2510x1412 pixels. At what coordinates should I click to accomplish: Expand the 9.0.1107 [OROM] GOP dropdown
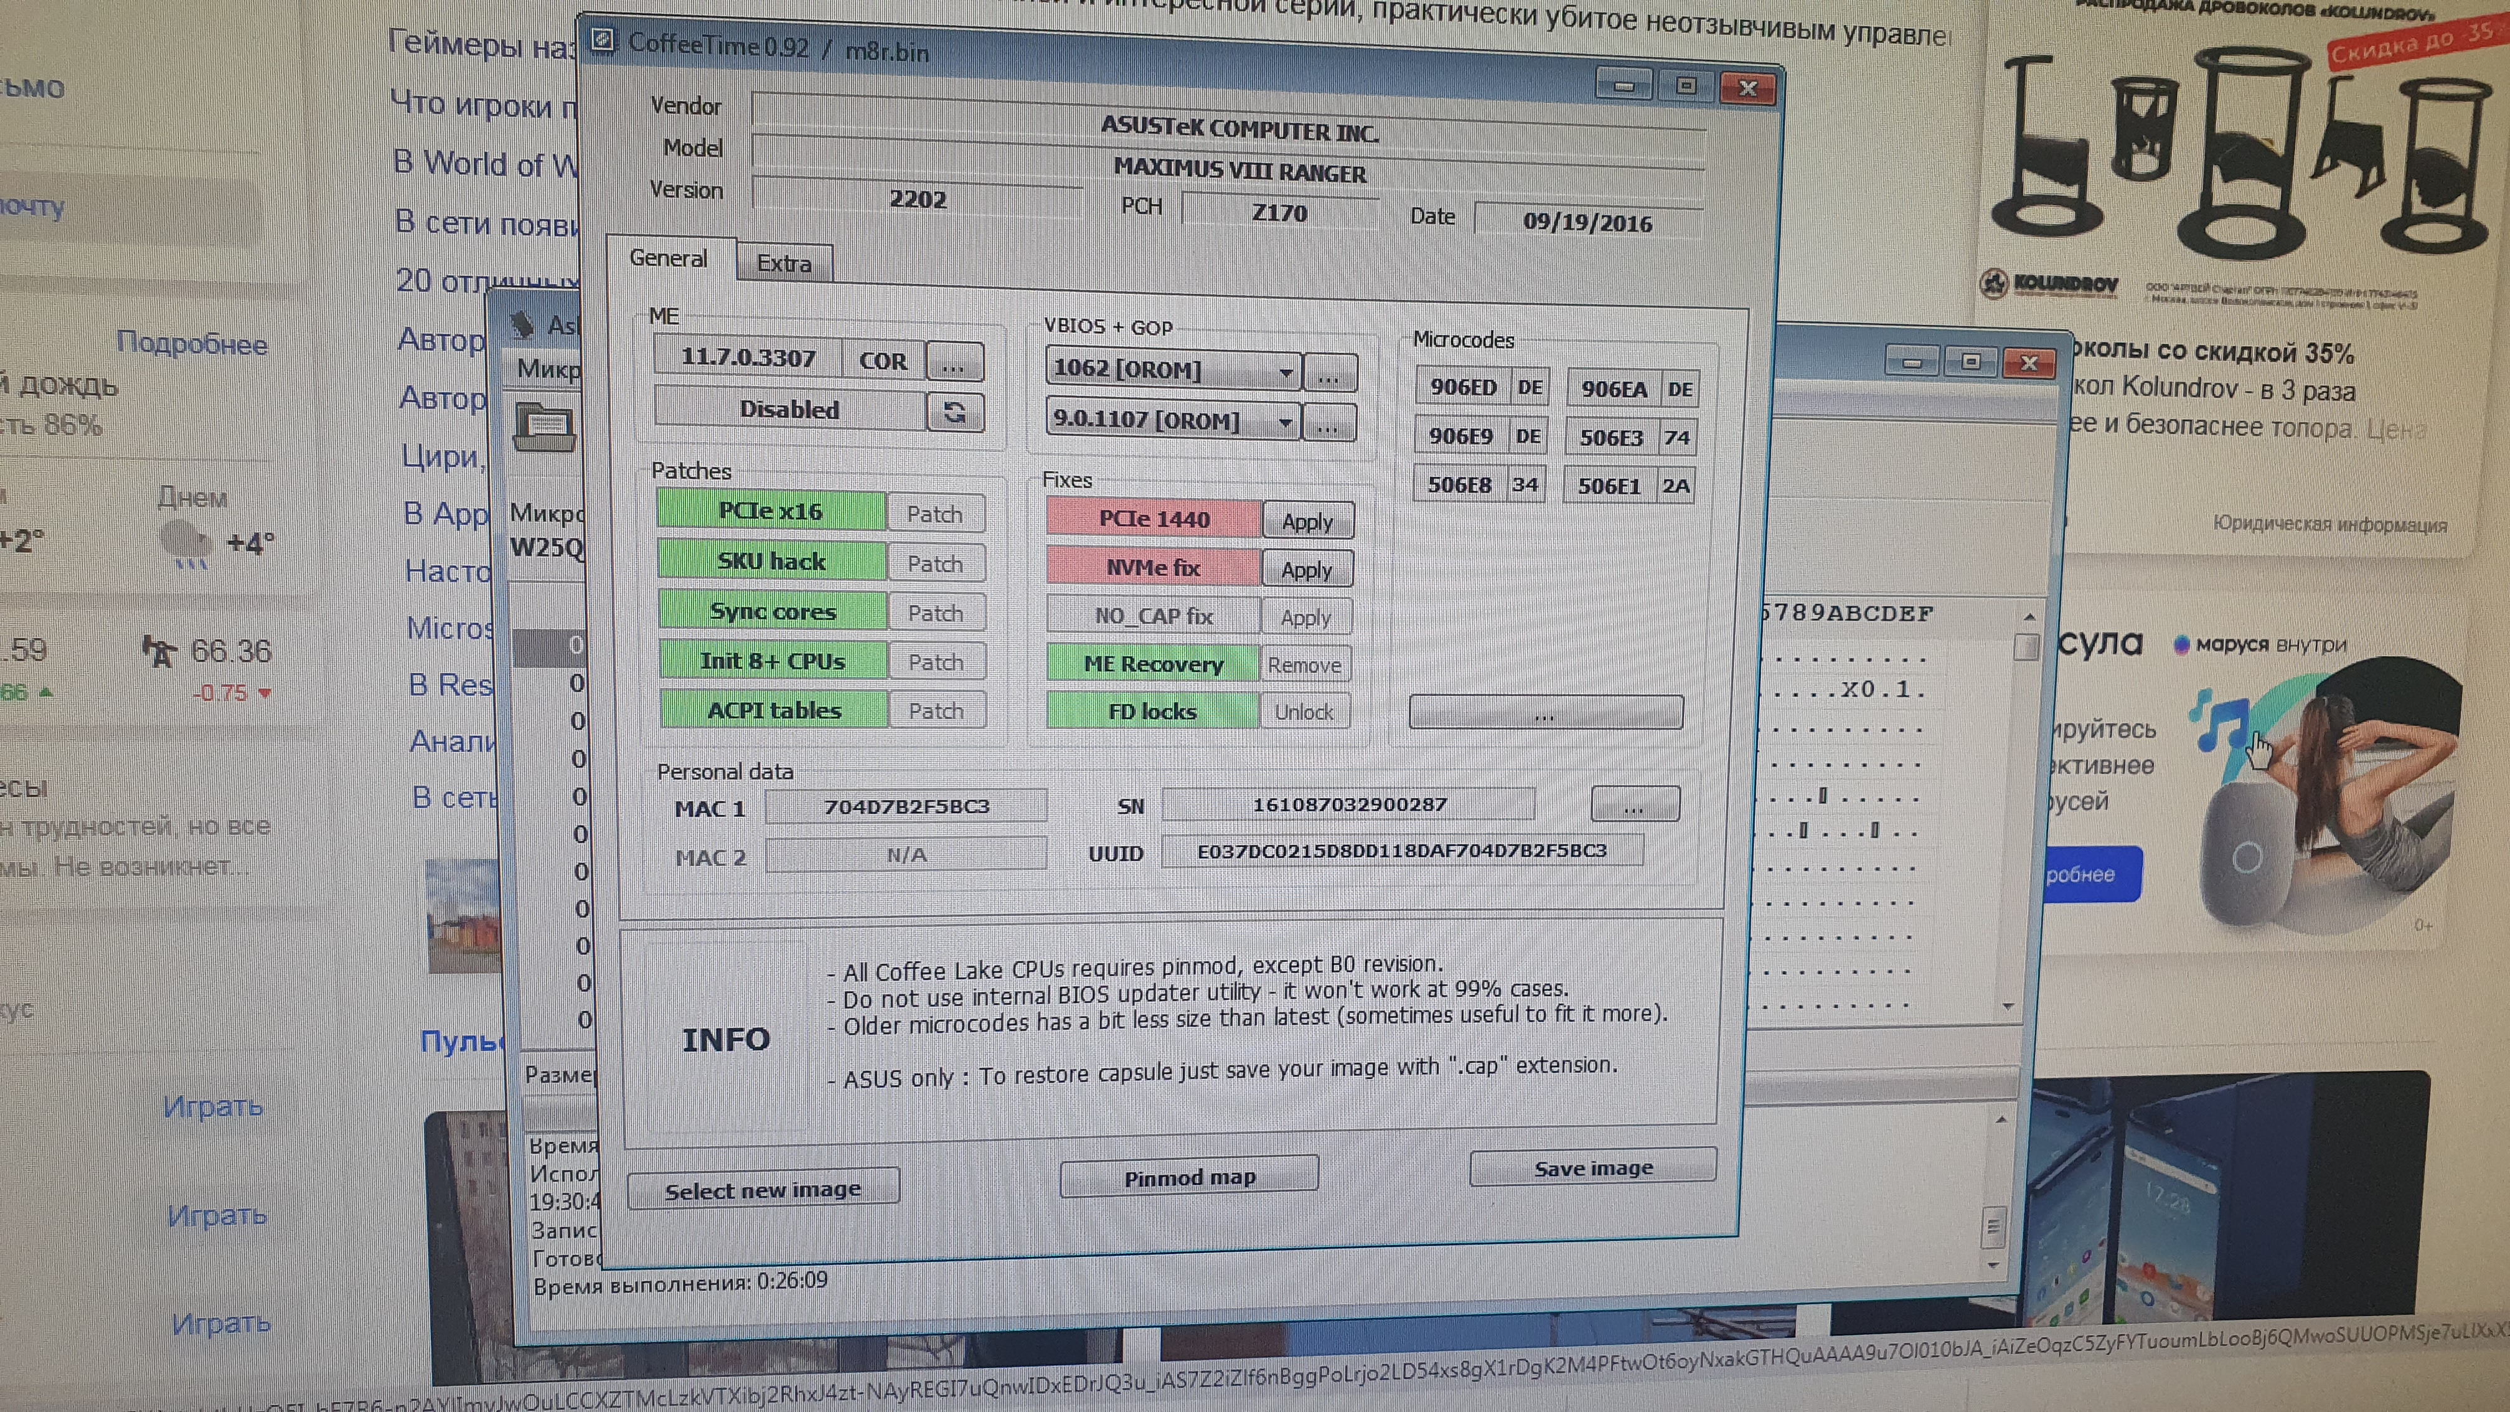pos(1286,423)
